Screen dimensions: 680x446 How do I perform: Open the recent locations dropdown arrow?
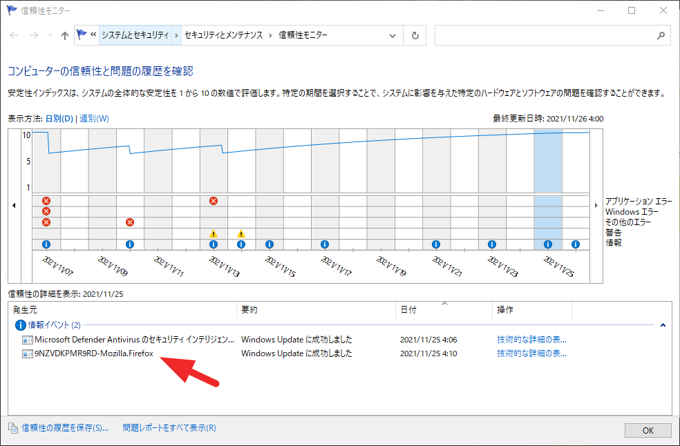[x=50, y=35]
